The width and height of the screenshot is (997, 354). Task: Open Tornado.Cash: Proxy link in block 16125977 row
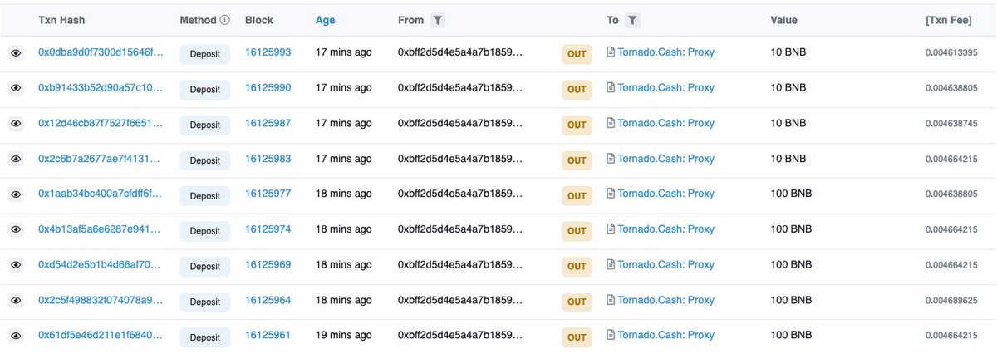(665, 194)
